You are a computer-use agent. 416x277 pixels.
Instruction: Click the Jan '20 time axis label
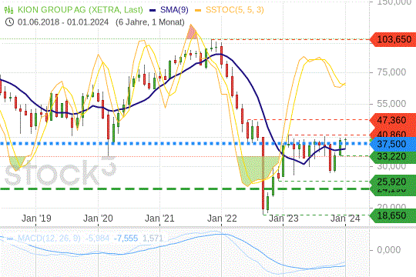pos(98,219)
